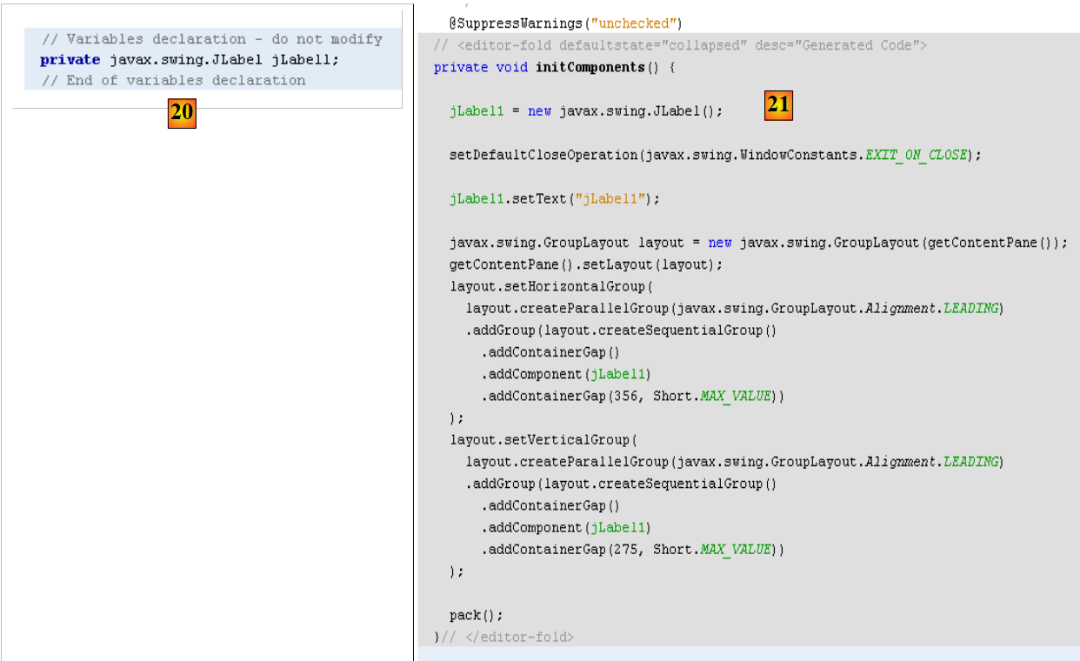1080x661 pixels.
Task: Click the layout.setHorizontalGroup( call
Action: click(x=550, y=286)
